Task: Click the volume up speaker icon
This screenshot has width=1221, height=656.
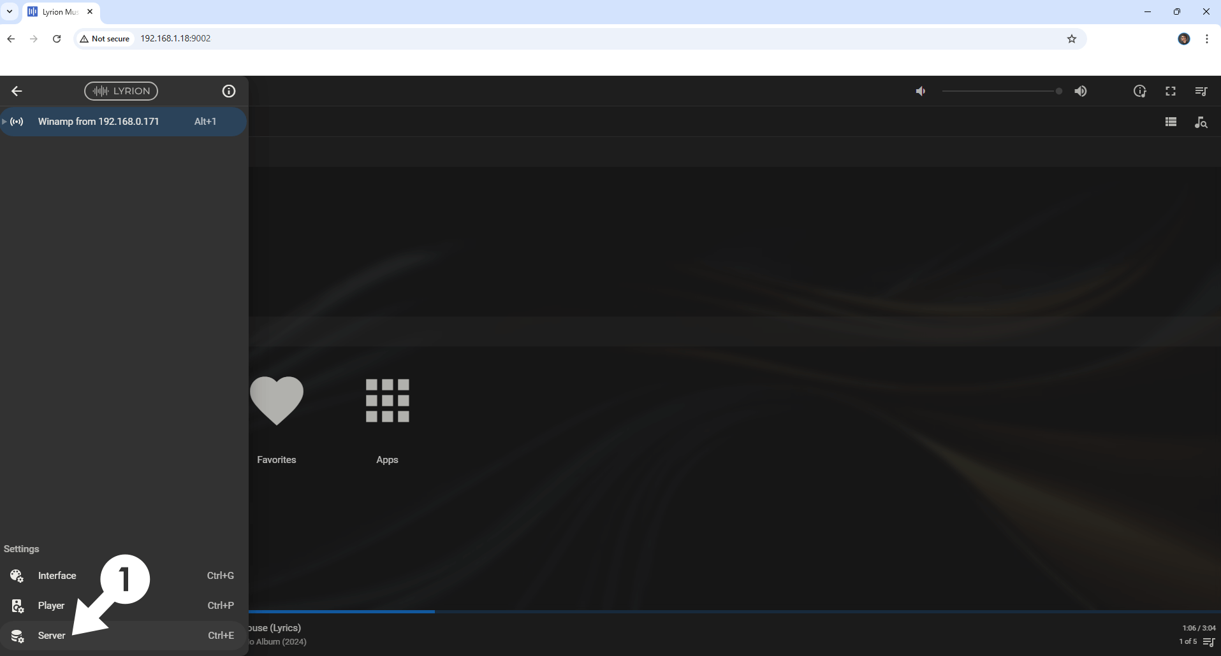Action: (x=1080, y=91)
